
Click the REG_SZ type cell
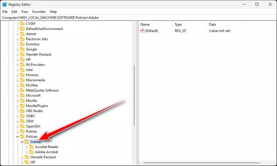(180, 31)
